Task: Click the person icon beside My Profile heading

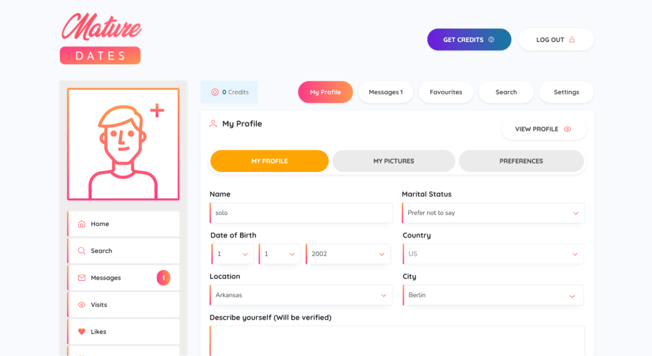Action: [213, 124]
